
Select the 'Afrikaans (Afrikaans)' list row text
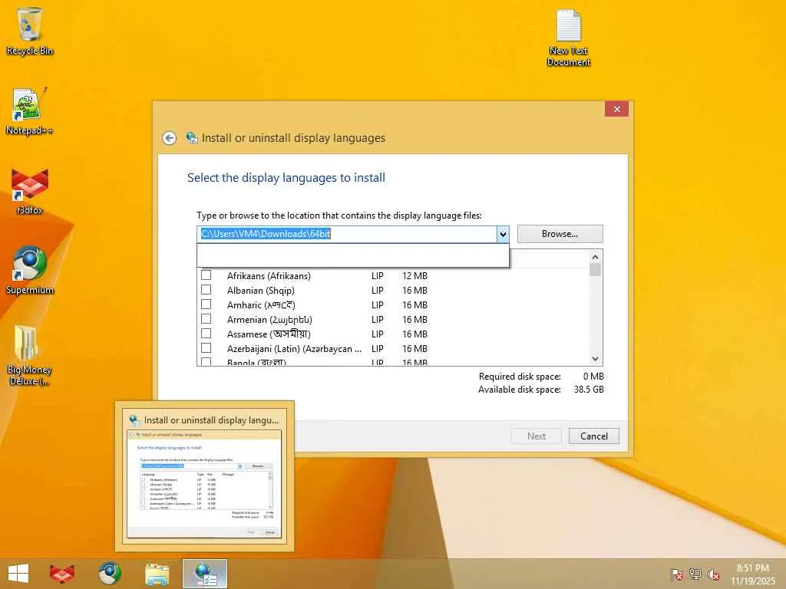tap(269, 276)
